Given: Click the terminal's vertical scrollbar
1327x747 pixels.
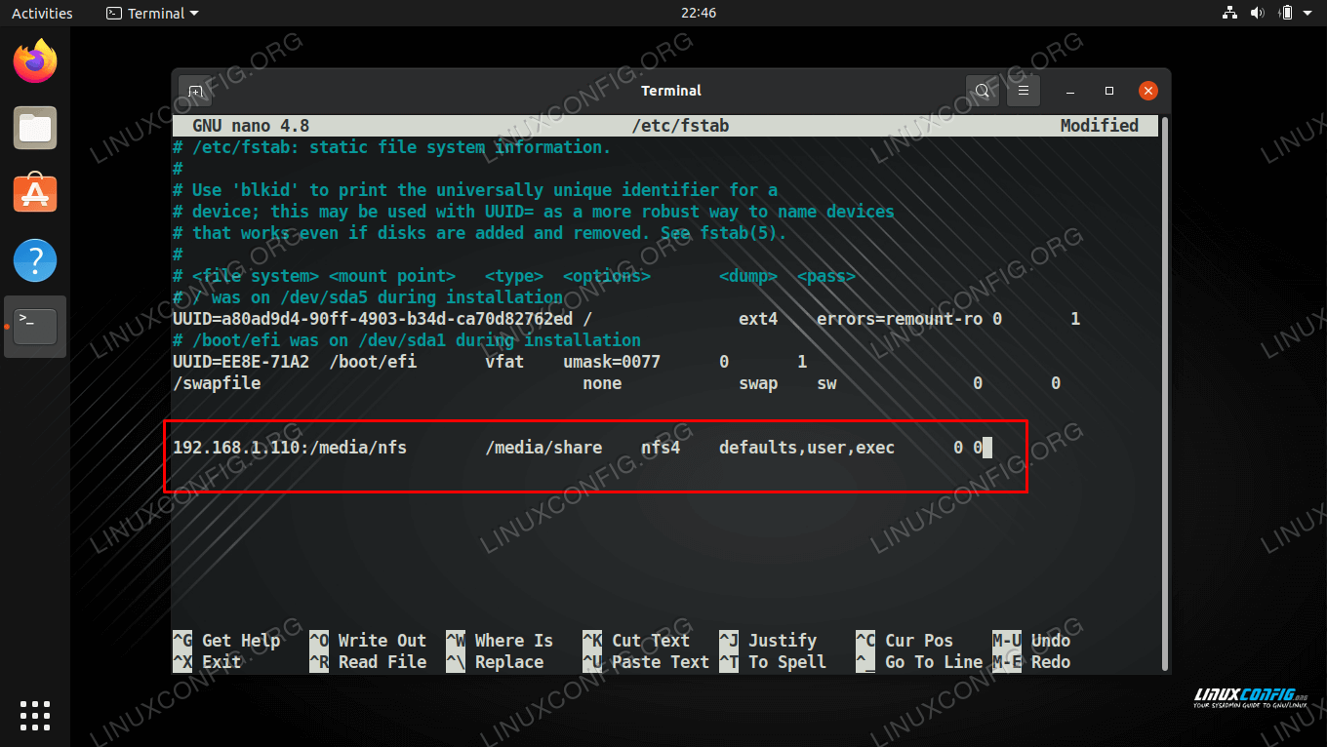Looking at the screenshot, I should (1163, 390).
